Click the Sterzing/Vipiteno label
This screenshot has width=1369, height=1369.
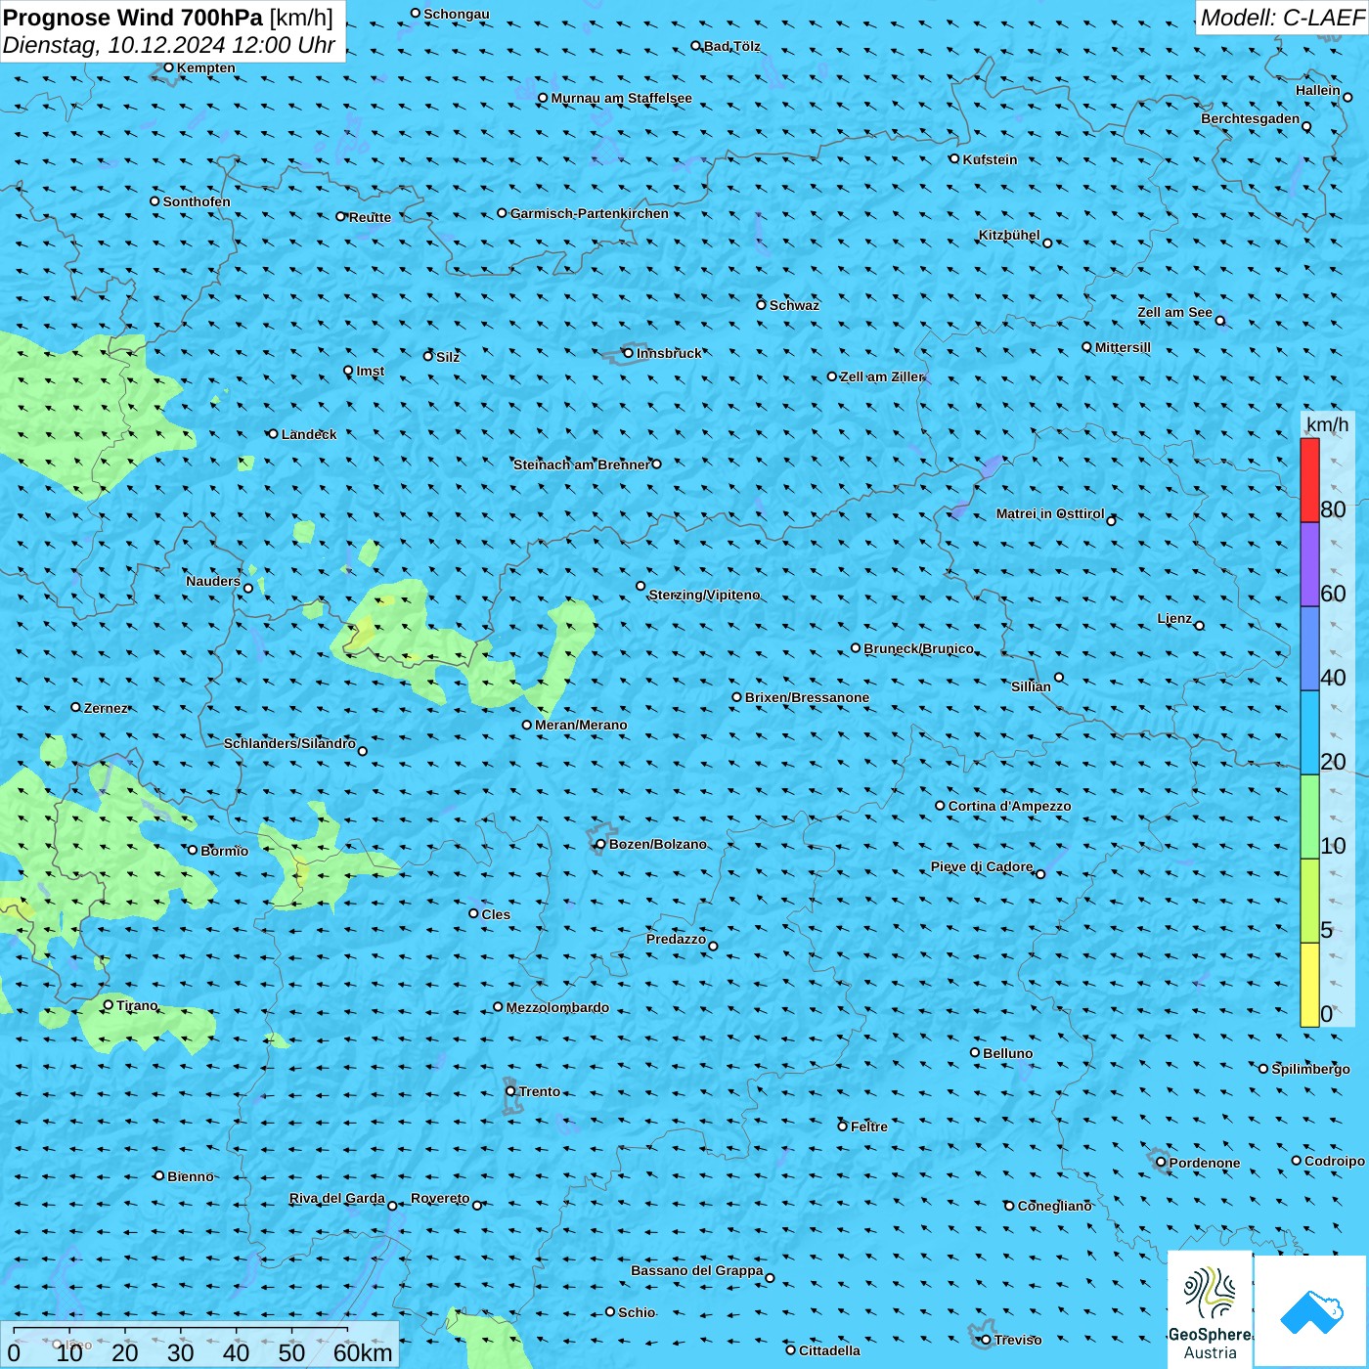point(704,595)
